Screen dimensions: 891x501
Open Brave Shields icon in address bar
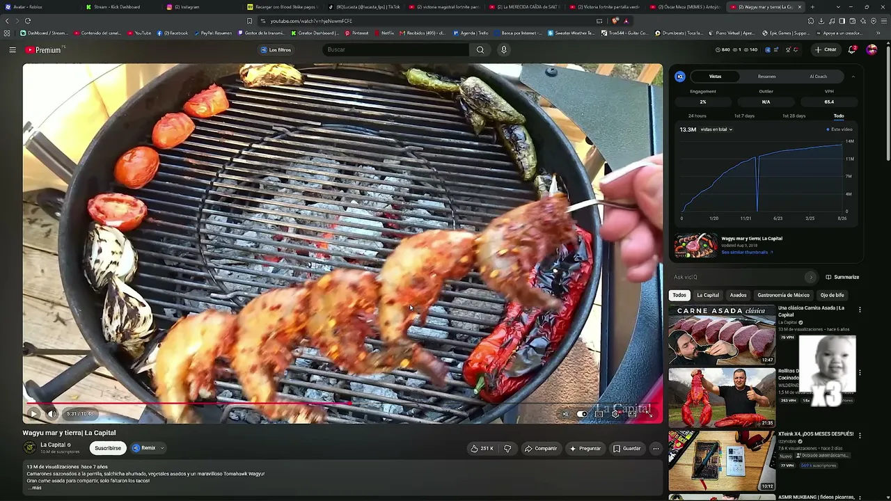point(615,21)
